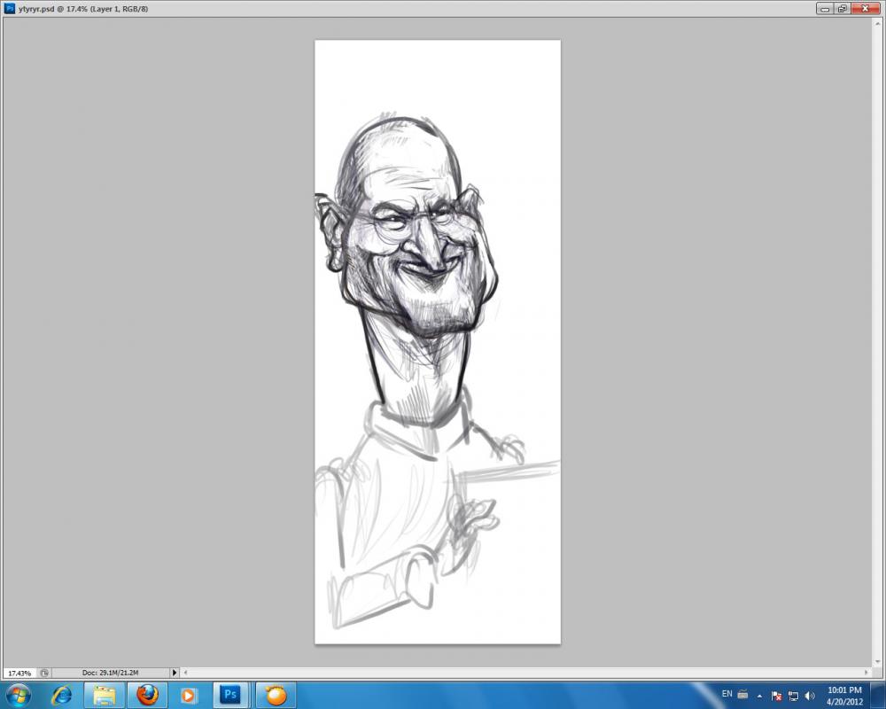Click the Photoshop taskbar button

click(230, 695)
